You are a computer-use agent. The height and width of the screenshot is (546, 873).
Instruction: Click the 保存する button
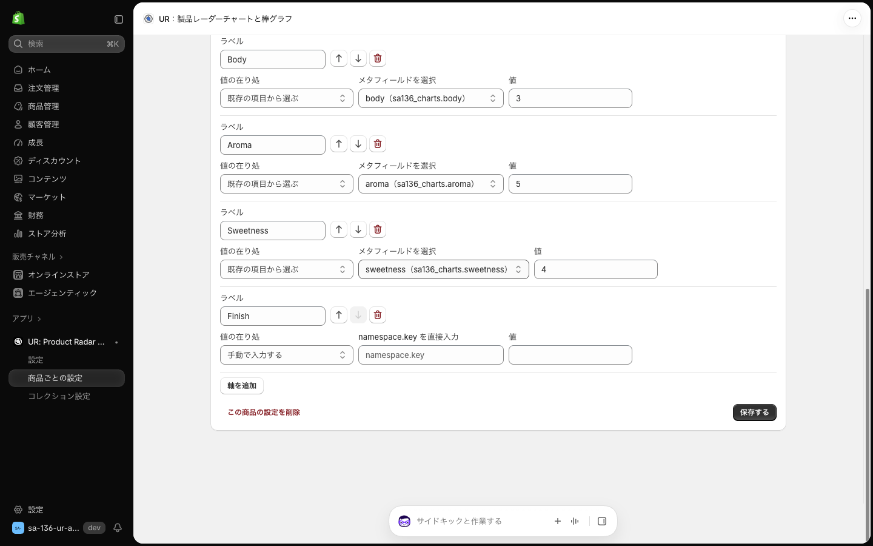point(755,413)
